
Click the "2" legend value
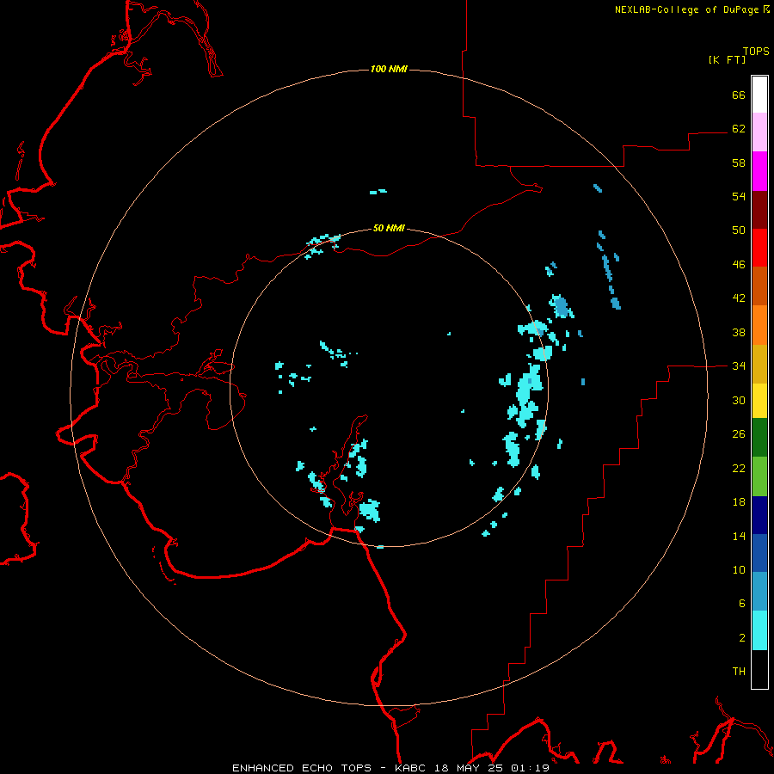tap(742, 638)
